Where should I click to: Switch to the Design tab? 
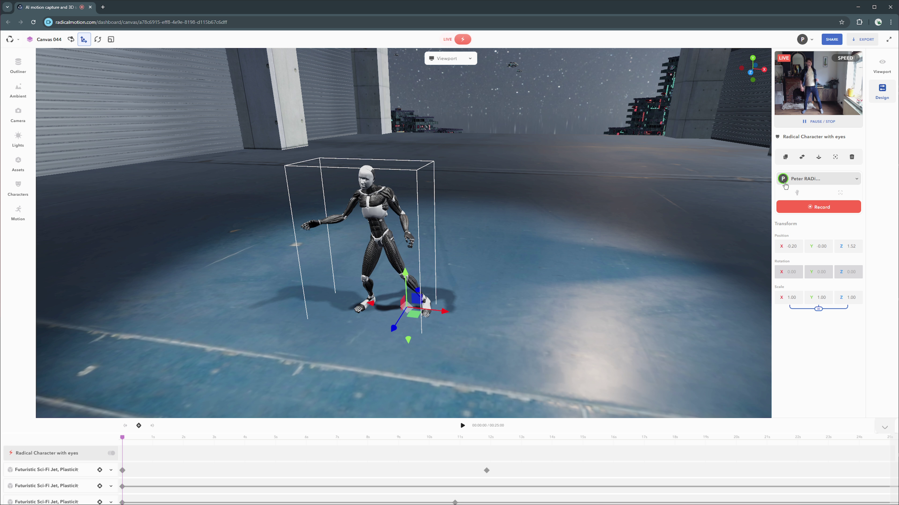tap(882, 91)
